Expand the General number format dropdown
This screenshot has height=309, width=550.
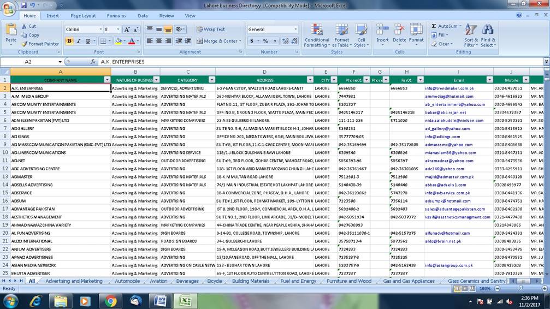click(x=296, y=29)
